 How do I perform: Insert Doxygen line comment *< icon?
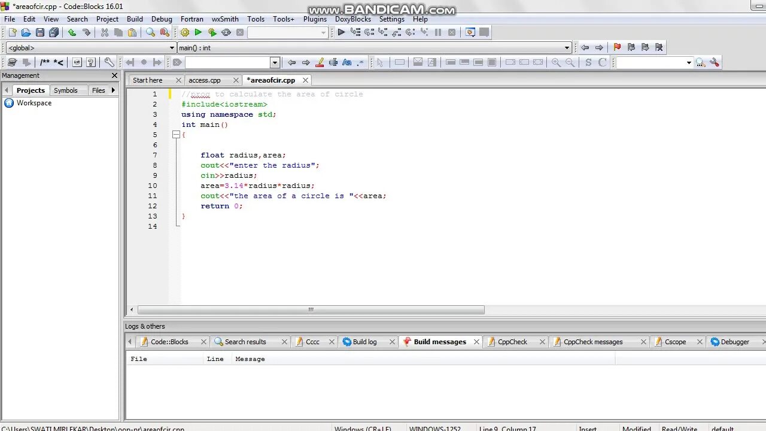tap(59, 62)
